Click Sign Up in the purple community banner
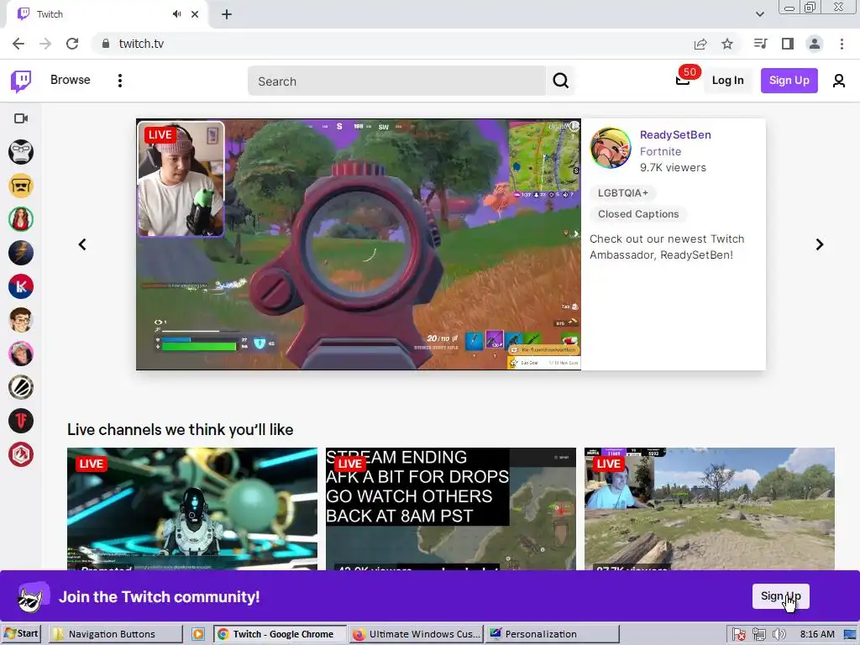 pos(780,596)
